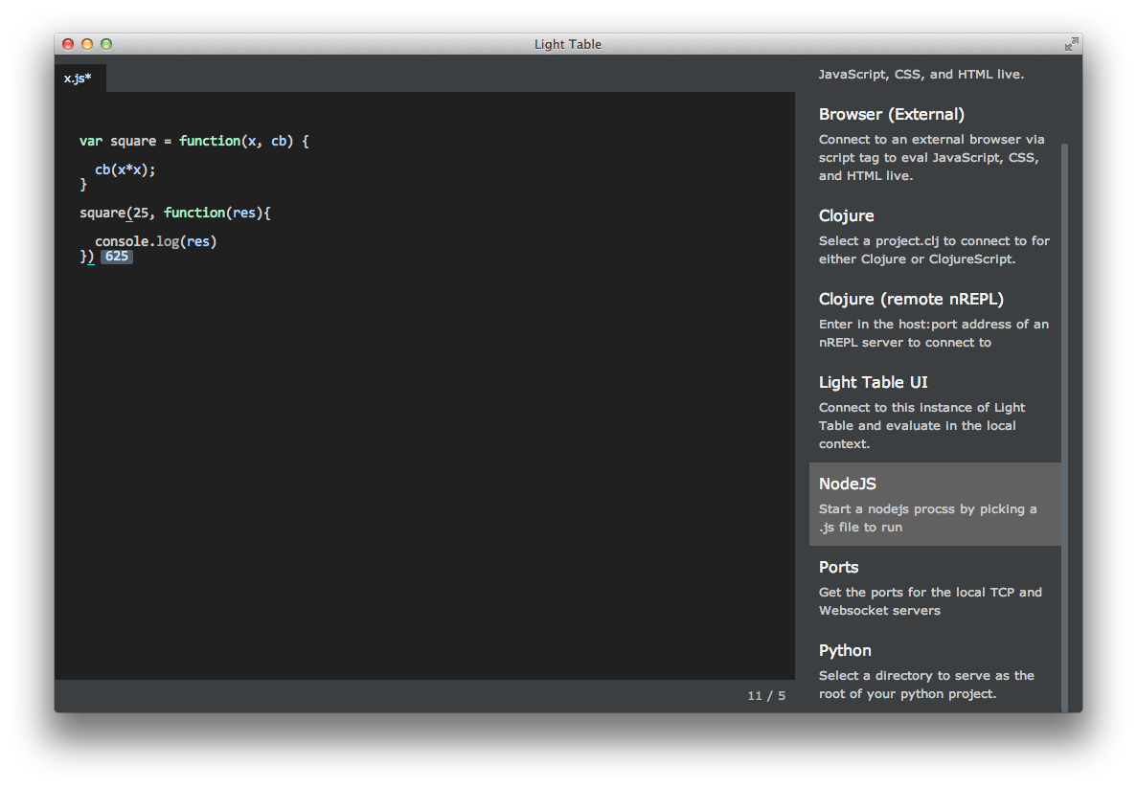Click the inline 625 result badge

117,257
